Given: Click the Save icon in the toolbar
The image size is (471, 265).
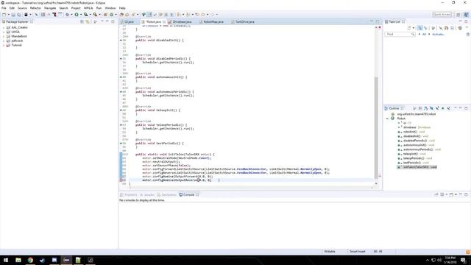Looking at the screenshot, I should coord(13,15).
